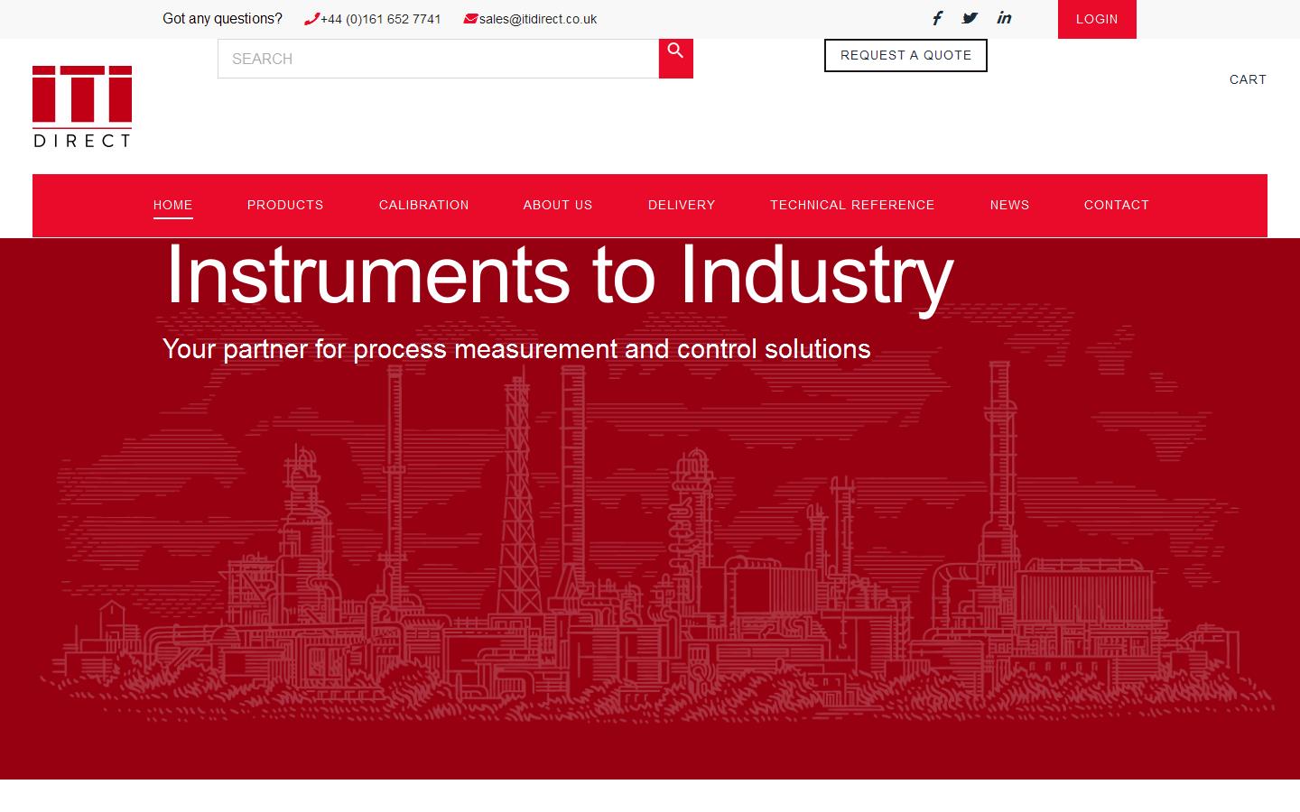Click the LOGIN button
1300x812 pixels.
coord(1097,19)
